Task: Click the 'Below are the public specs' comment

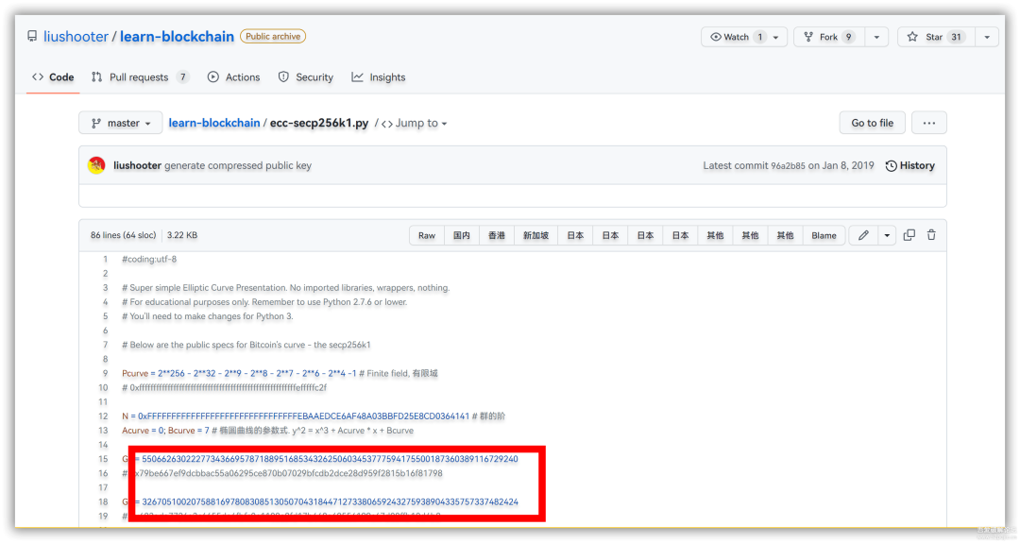Action: [246, 345]
